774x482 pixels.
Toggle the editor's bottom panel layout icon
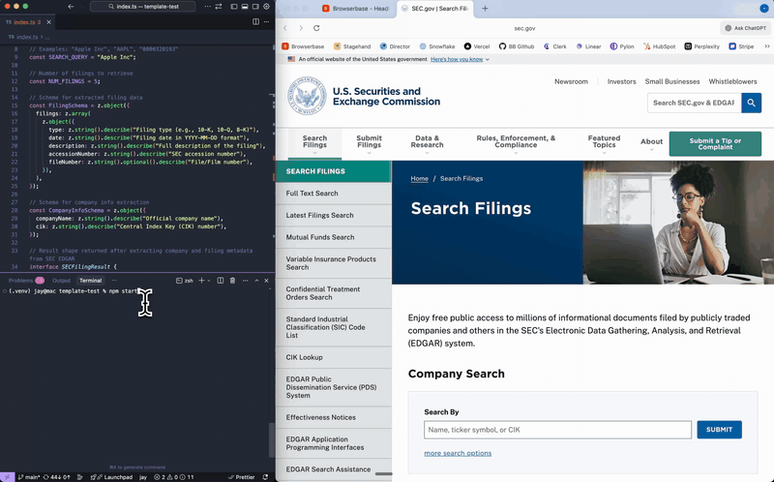click(x=245, y=7)
